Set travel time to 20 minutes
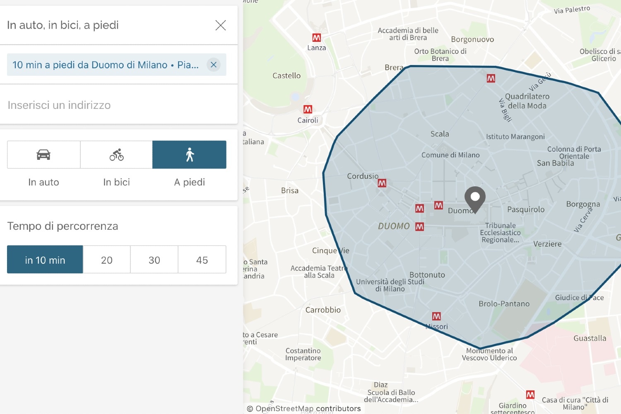The width and height of the screenshot is (621, 414). [107, 260]
